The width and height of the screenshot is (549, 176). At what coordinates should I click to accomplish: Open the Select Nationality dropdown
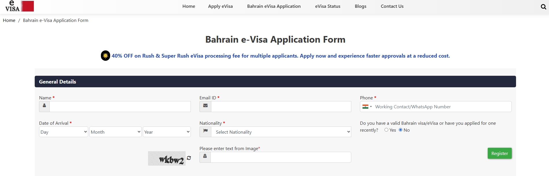(281, 132)
